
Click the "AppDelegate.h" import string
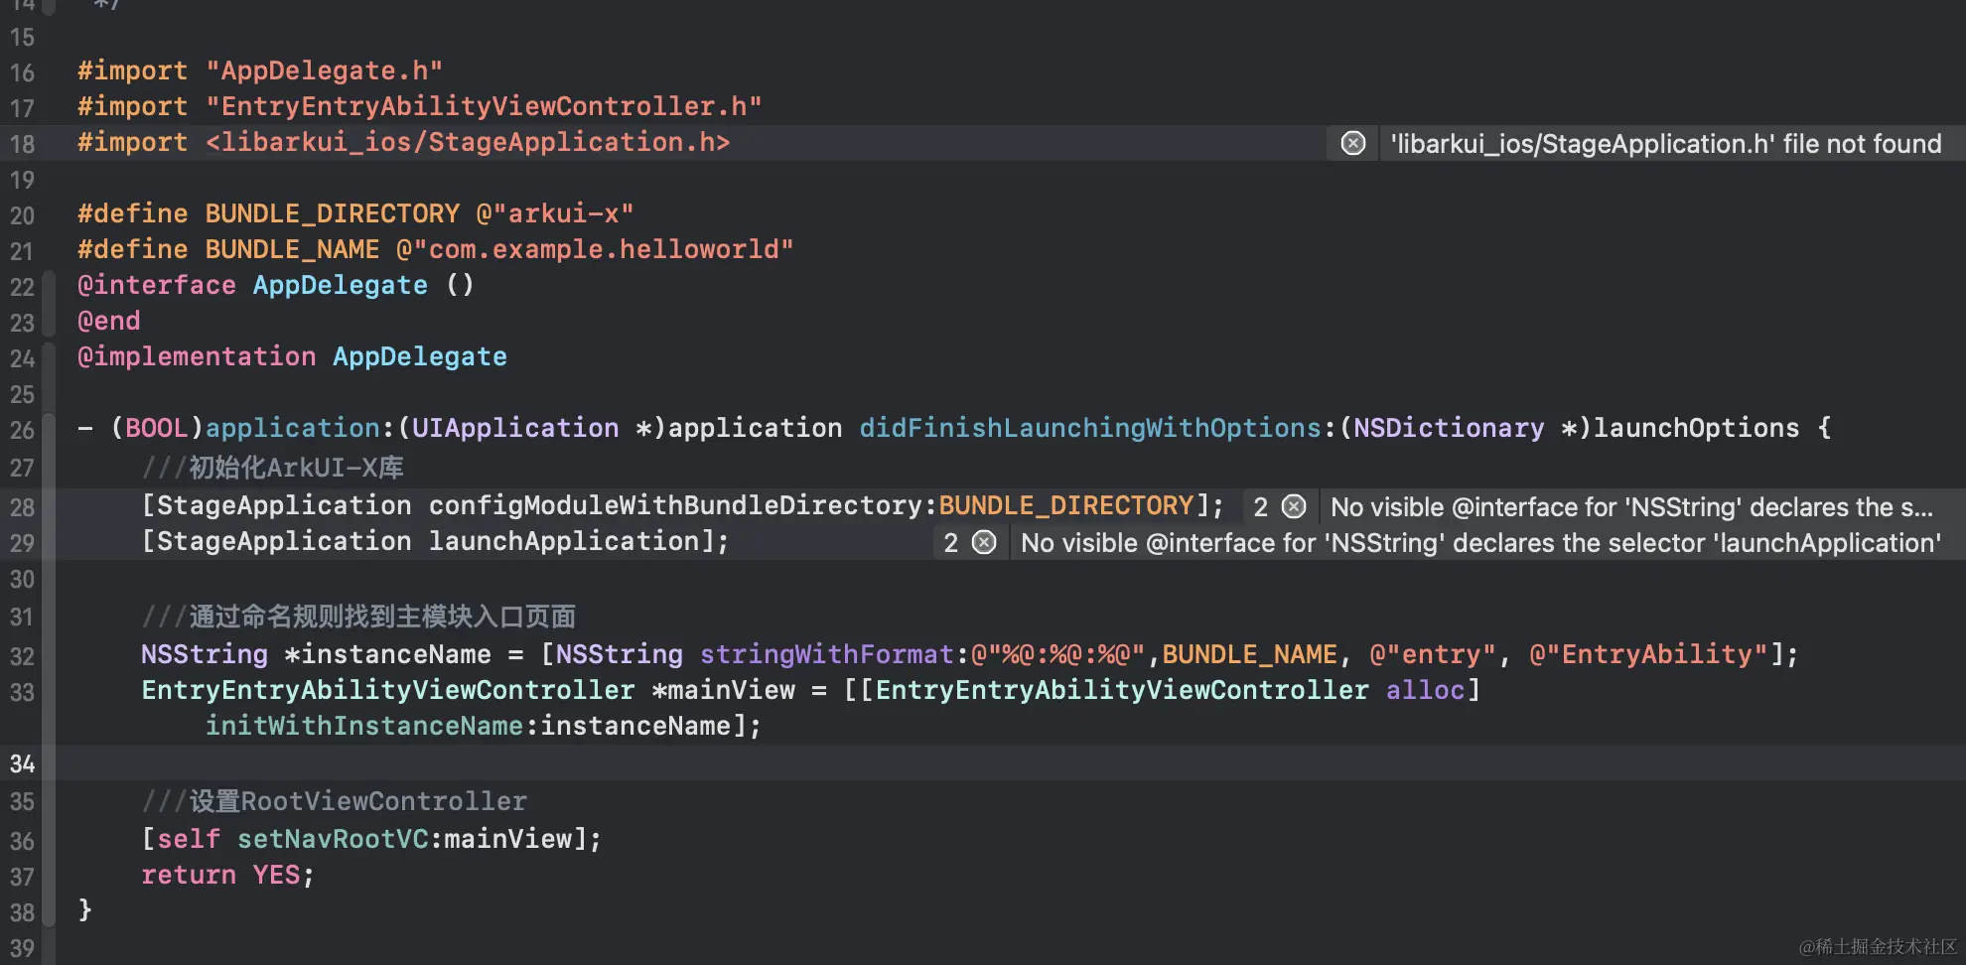point(324,70)
